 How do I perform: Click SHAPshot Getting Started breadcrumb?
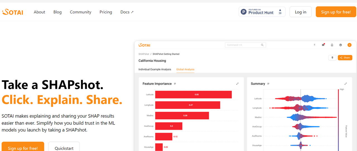[x=166, y=54]
